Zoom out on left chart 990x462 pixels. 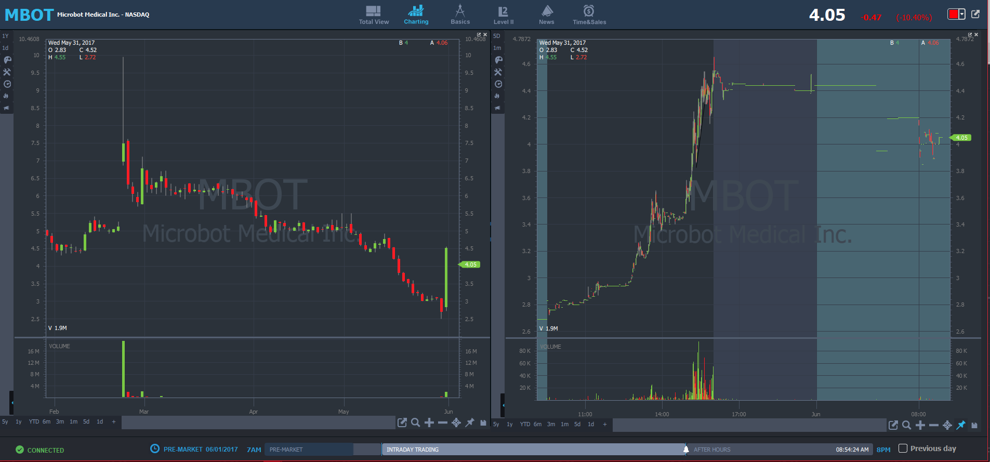pos(443,423)
